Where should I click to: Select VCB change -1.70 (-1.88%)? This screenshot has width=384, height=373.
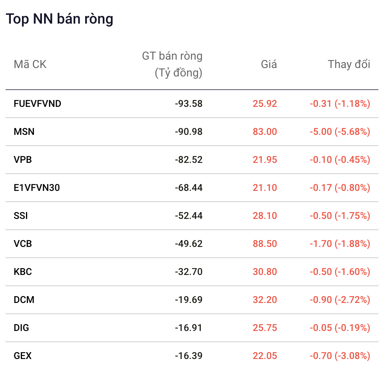point(340,244)
